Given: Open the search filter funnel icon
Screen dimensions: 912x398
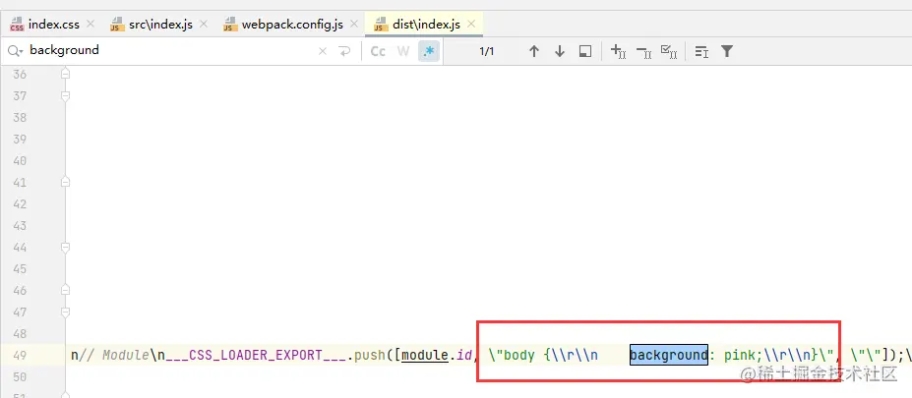Looking at the screenshot, I should tap(726, 51).
